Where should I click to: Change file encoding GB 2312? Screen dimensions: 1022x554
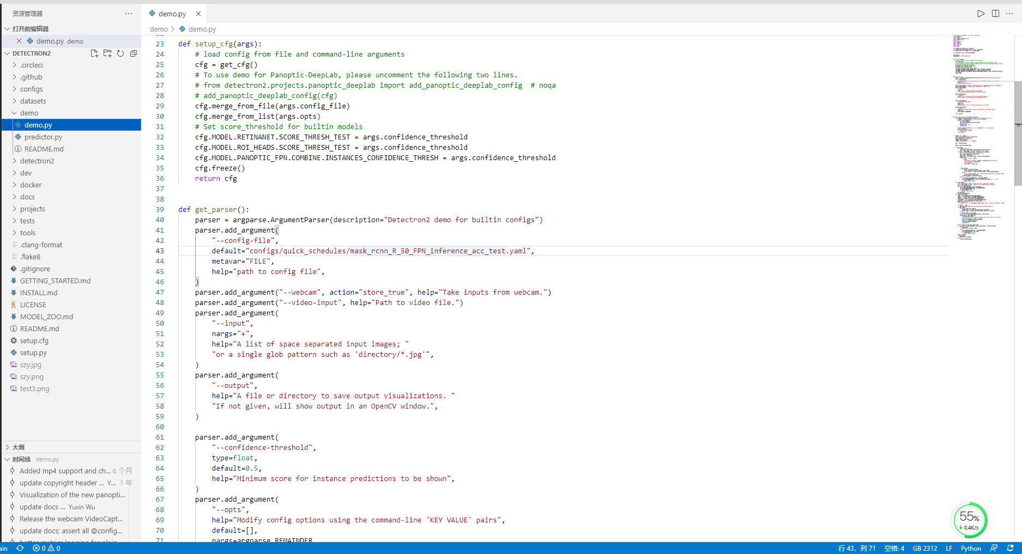925,548
